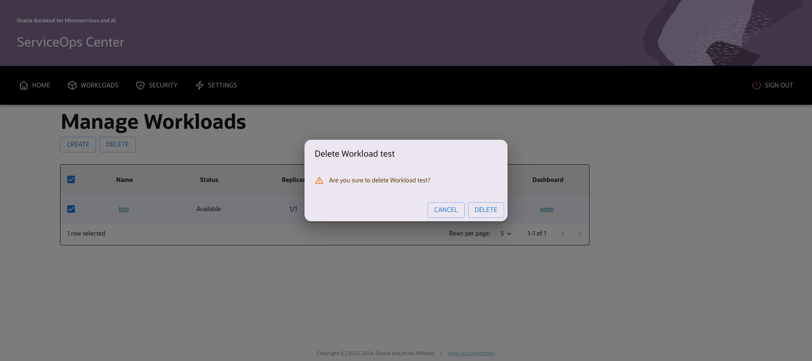Uncheck the select-all header checkbox

click(x=71, y=179)
